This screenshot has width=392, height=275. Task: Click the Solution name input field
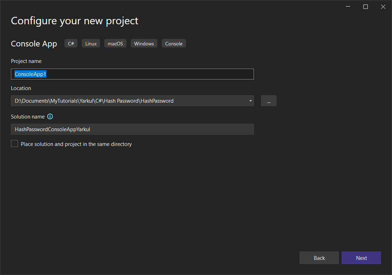pyautogui.click(x=132, y=129)
